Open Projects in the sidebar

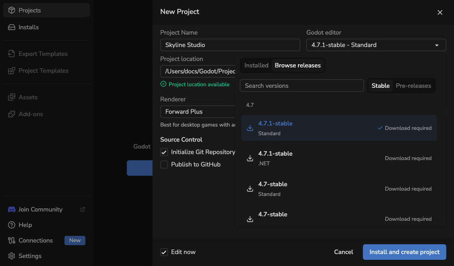coord(46,10)
